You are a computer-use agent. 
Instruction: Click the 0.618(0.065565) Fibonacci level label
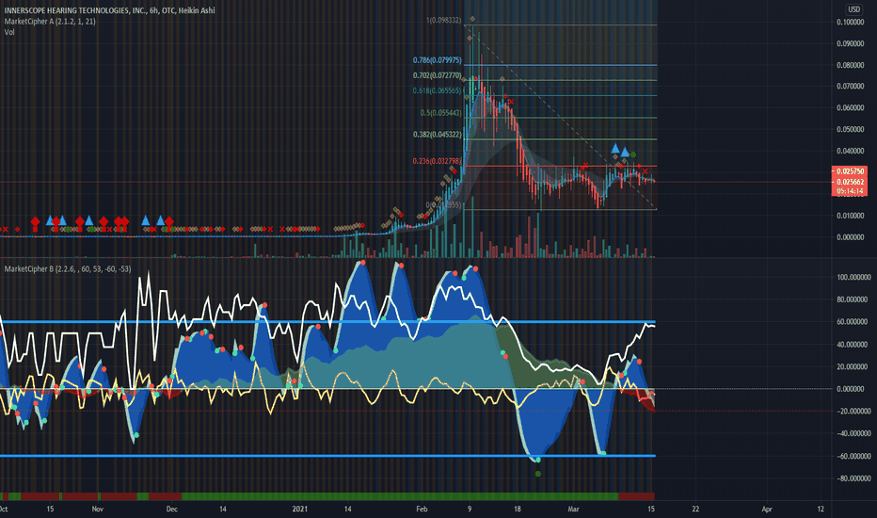438,90
